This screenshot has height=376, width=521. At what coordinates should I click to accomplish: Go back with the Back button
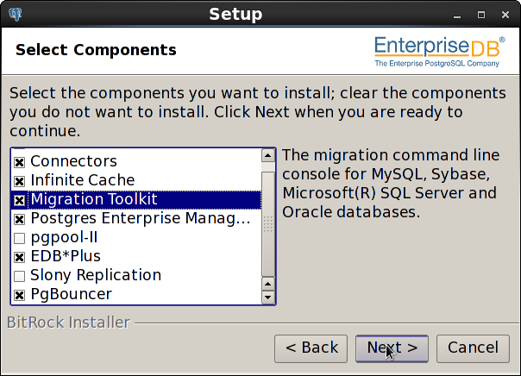coord(311,348)
